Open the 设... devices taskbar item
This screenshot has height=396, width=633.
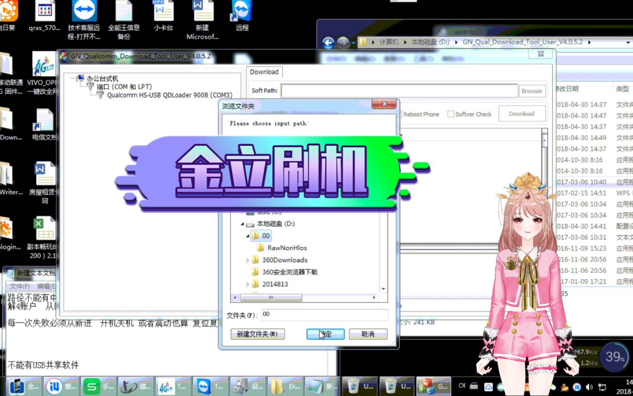248,386
